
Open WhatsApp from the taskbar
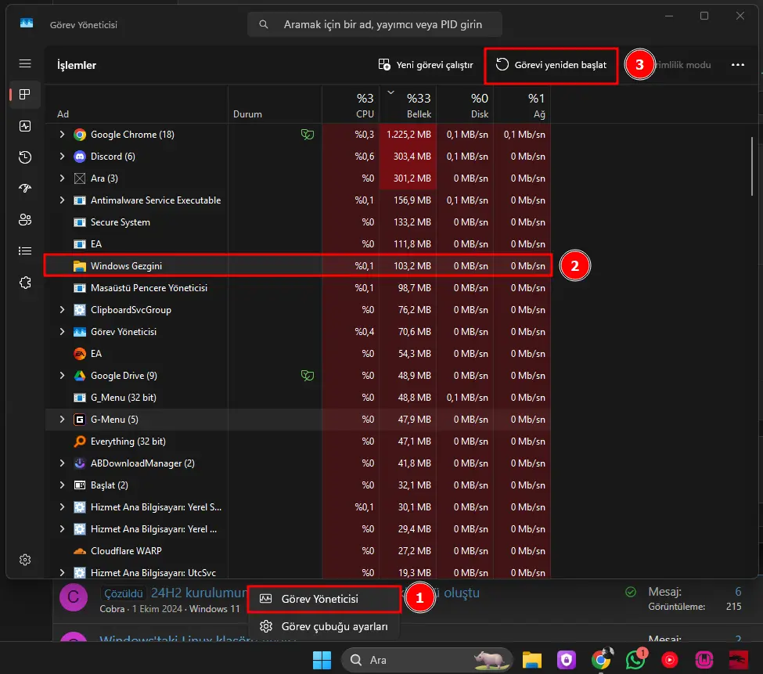(x=636, y=660)
